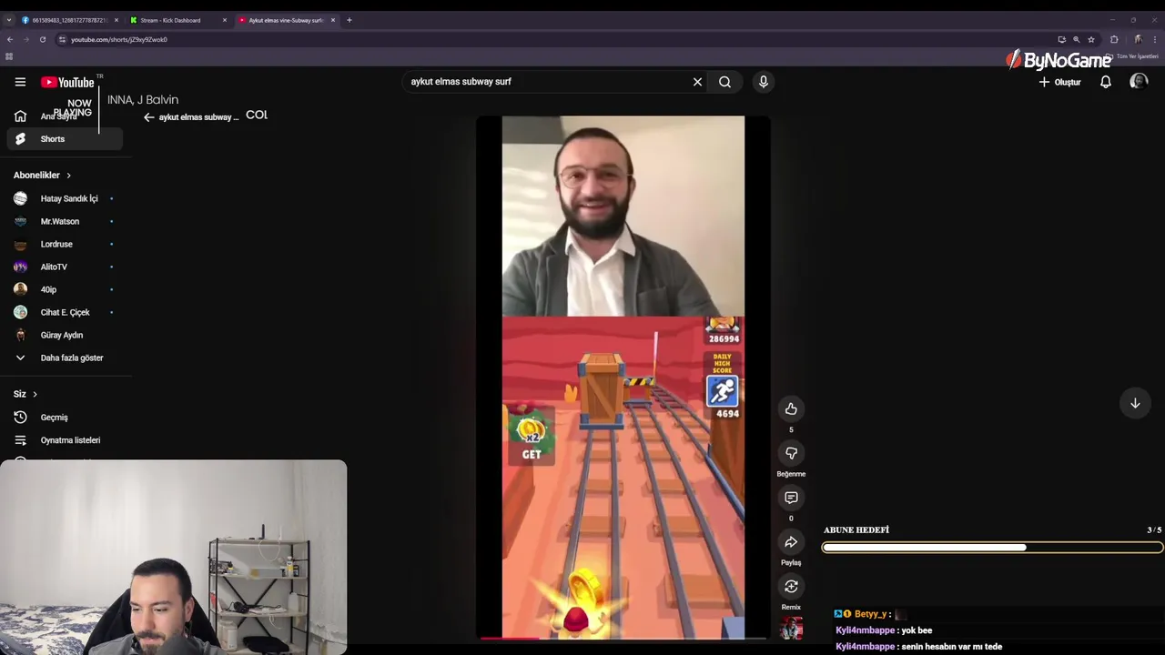Open the sound thumbnail below Remix
1165x655 pixels.
tap(791, 629)
